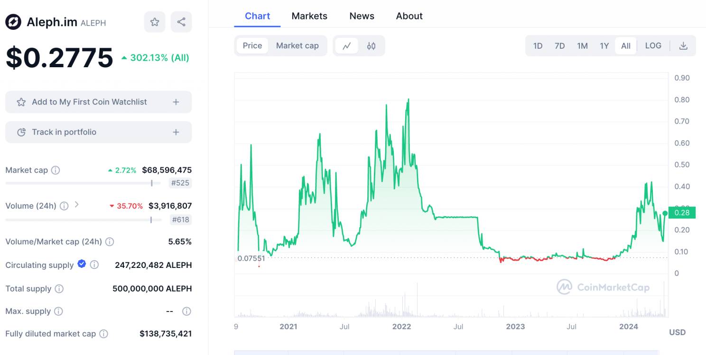This screenshot has width=706, height=355.
Task: Click the 0.28 current price chart label
Action: pyautogui.click(x=682, y=213)
